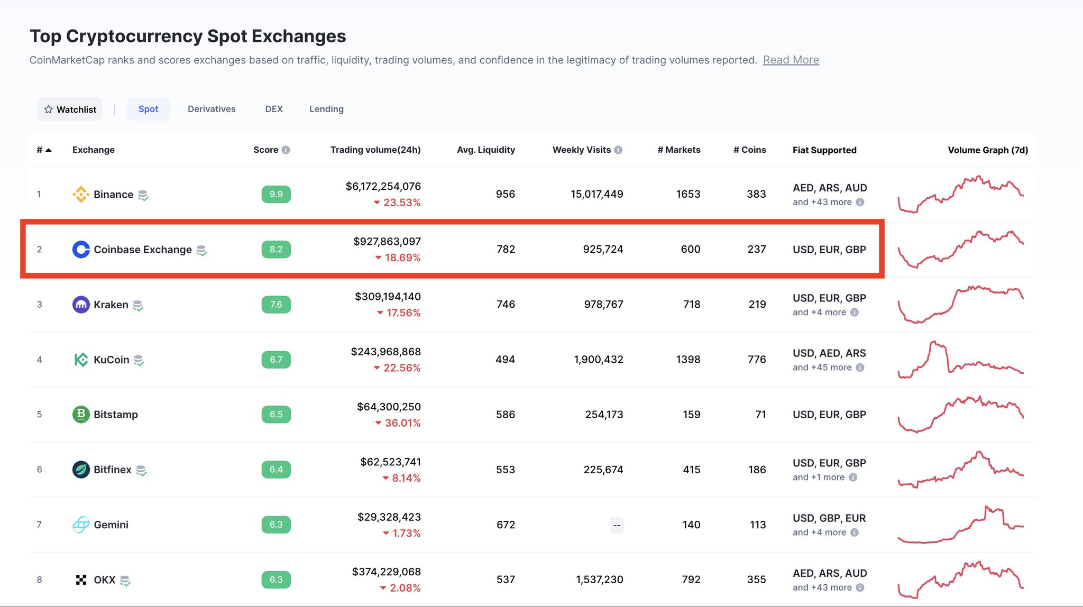Open the Bitstamp exchange link
Screen dimensions: 1083x607
coord(116,415)
